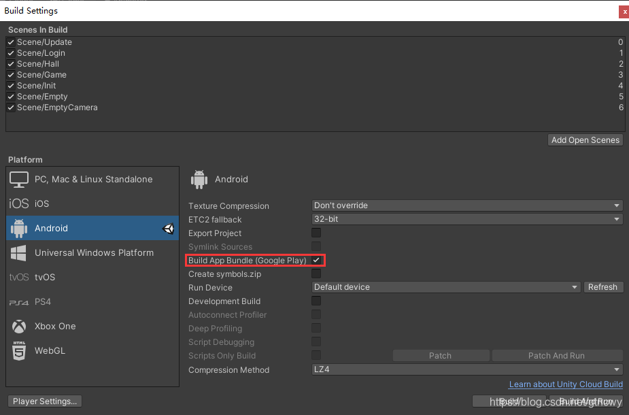Disable Build App Bundle (Google Play) checkbox
629x415 pixels.
point(316,260)
